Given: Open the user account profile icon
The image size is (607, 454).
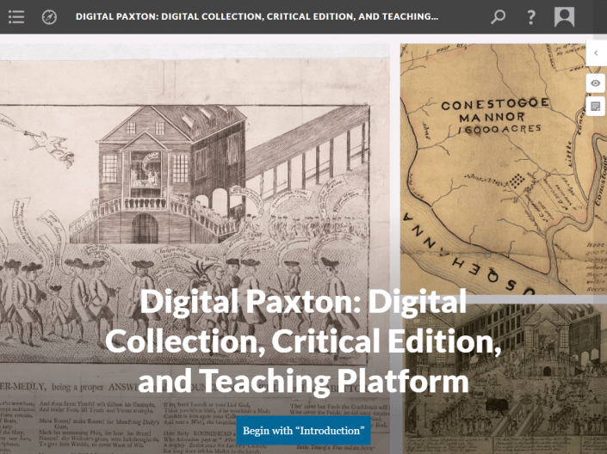Looking at the screenshot, I should [x=564, y=17].
